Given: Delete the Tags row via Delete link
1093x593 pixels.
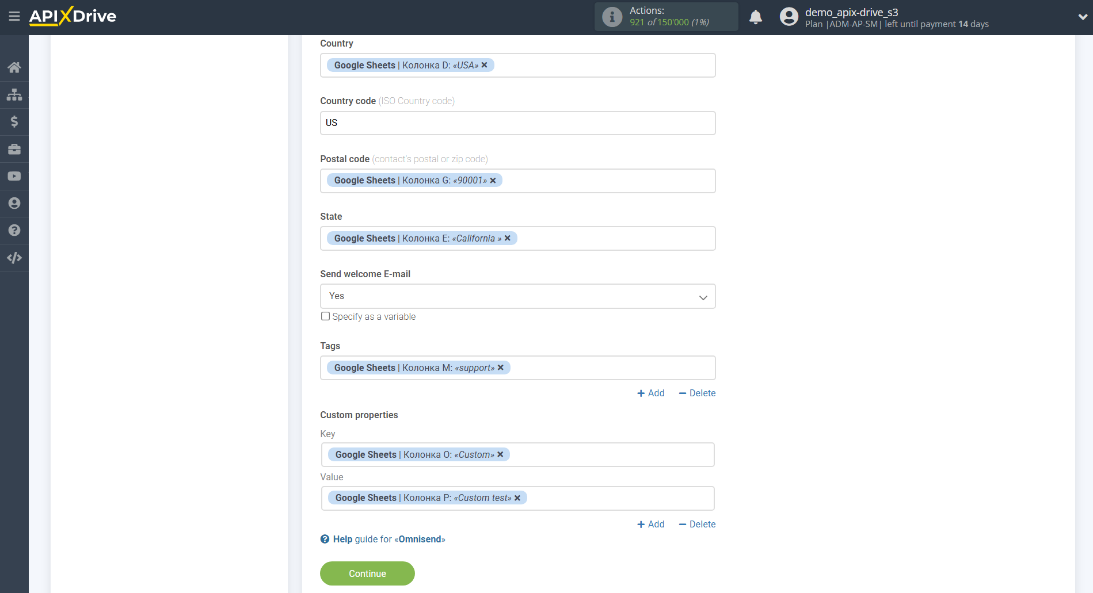Looking at the screenshot, I should tap(697, 393).
